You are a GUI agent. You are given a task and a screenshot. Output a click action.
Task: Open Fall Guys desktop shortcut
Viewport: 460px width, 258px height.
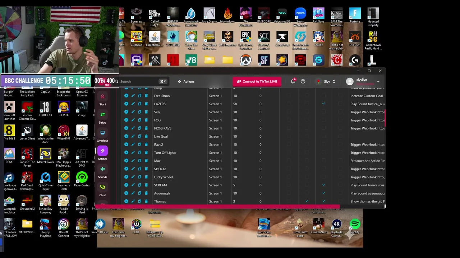click(318, 15)
